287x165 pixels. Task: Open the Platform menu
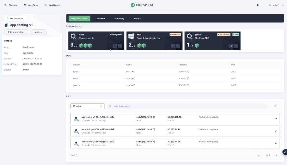click(x=11, y=5)
